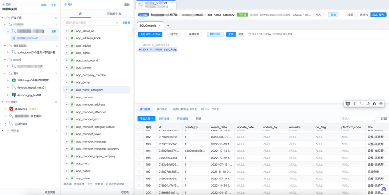Click the folder icon of 微服务框架
The width and height of the screenshot is (389, 195).
[x=10, y=46]
